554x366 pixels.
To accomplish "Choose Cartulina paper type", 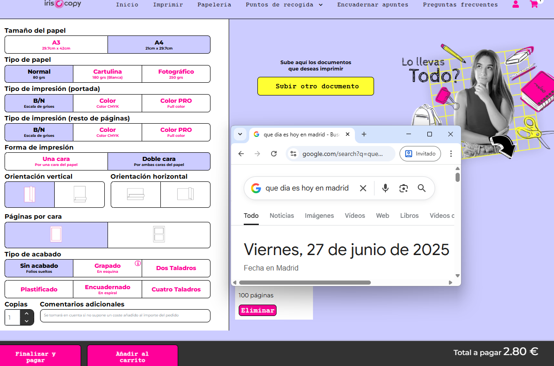I will coord(108,74).
